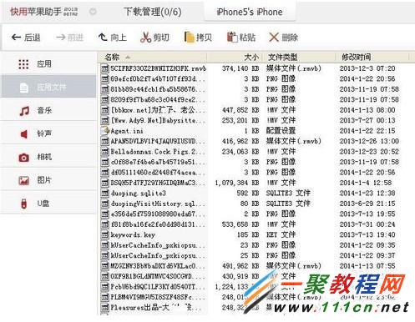
Task: Select the keywords.key file
Action: point(133,234)
